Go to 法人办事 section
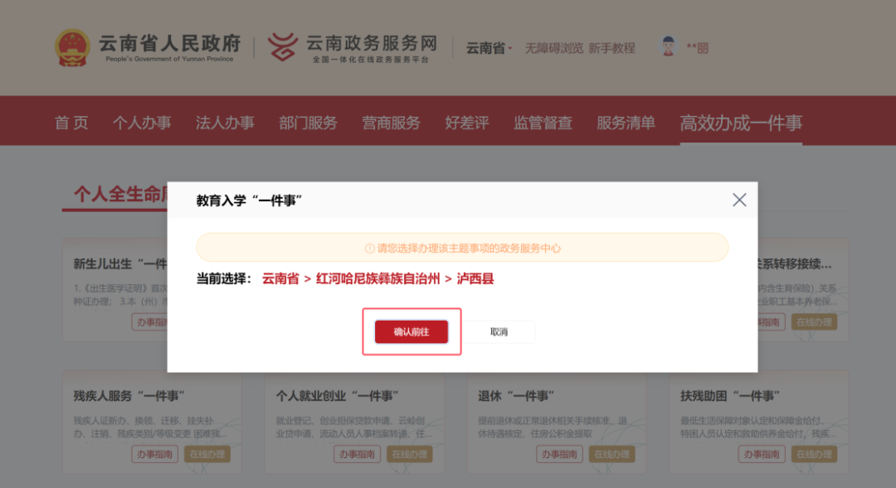Image resolution: width=896 pixels, height=488 pixels. pos(225,123)
